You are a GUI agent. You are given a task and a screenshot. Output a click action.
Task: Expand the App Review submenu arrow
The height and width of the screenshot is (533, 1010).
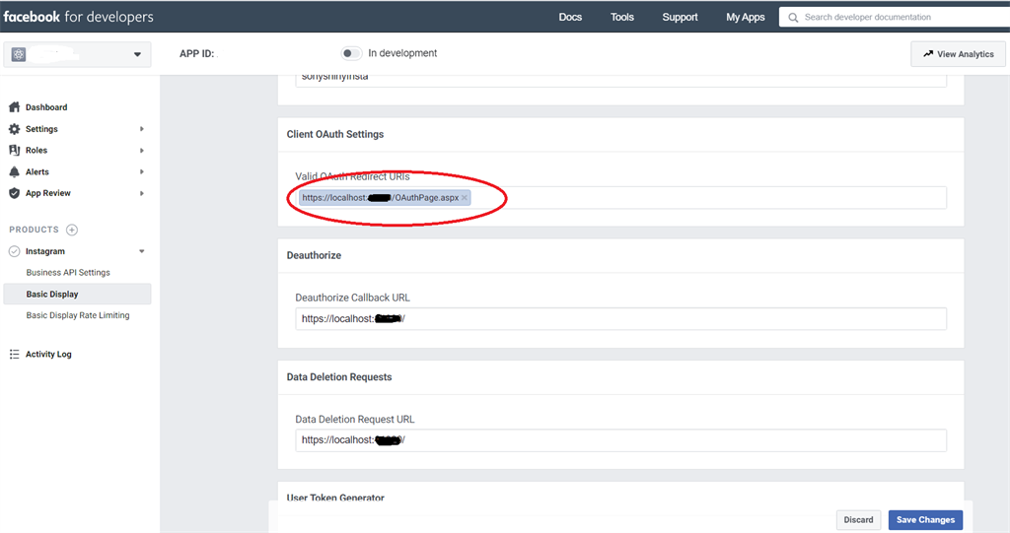point(142,193)
